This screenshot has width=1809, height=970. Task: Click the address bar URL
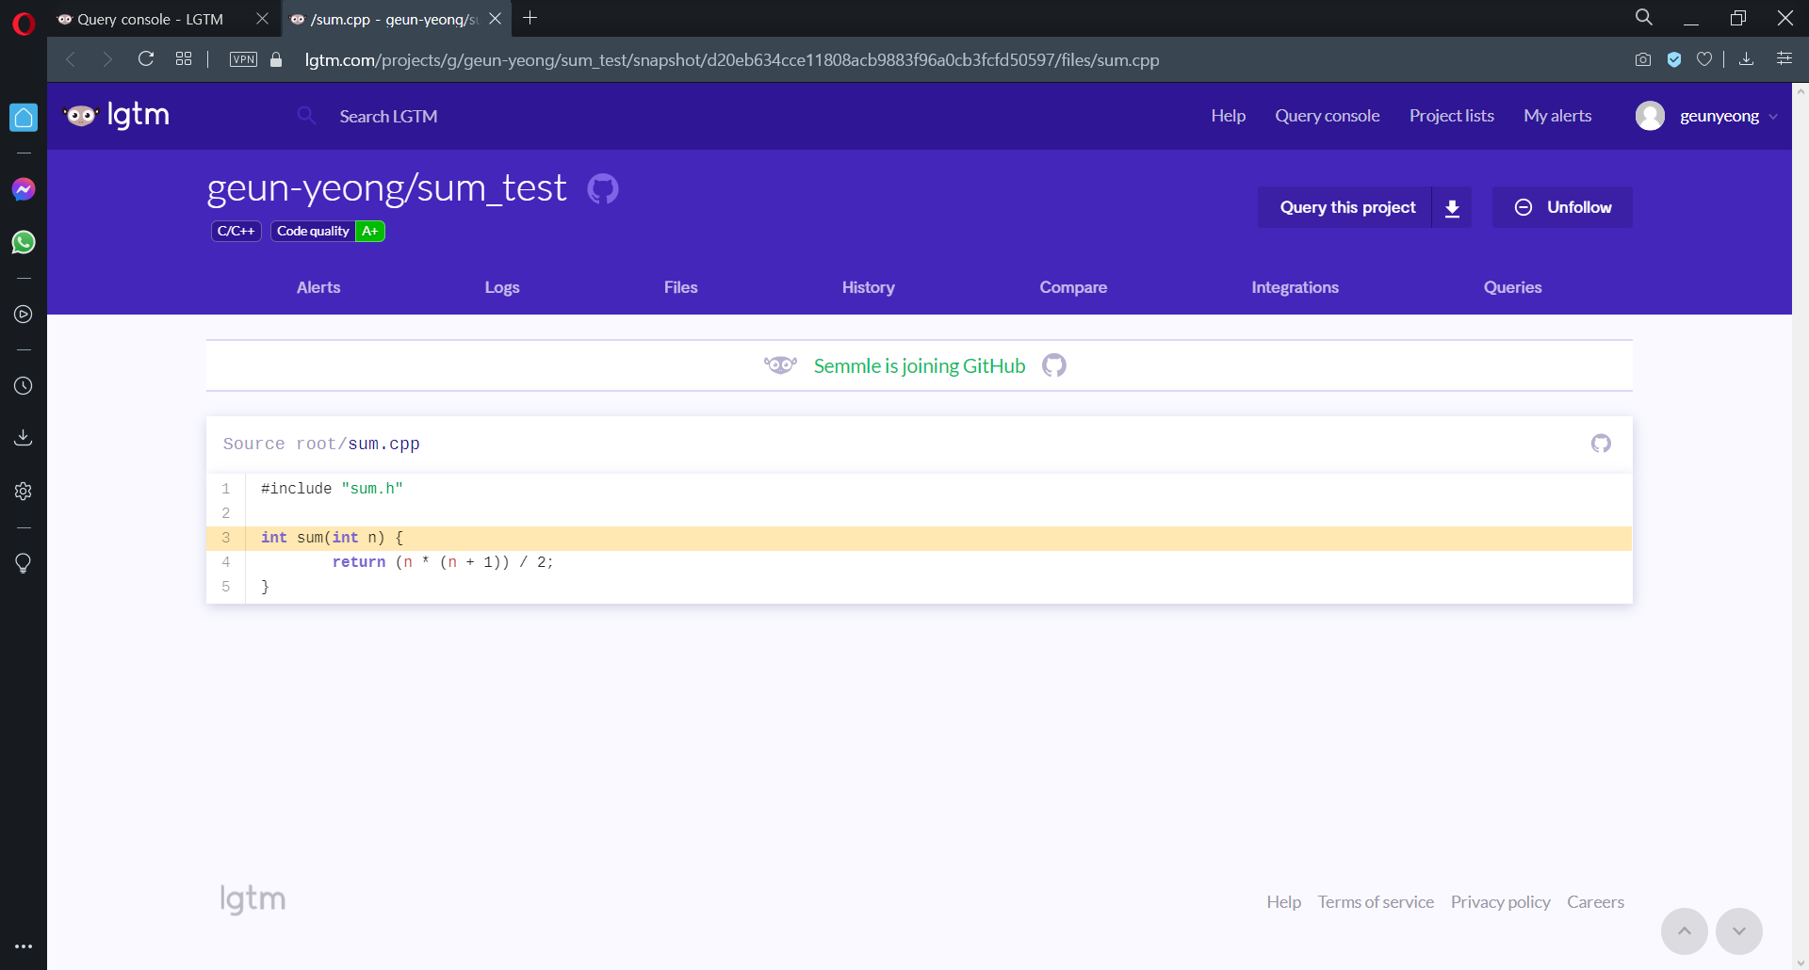pyautogui.click(x=732, y=60)
